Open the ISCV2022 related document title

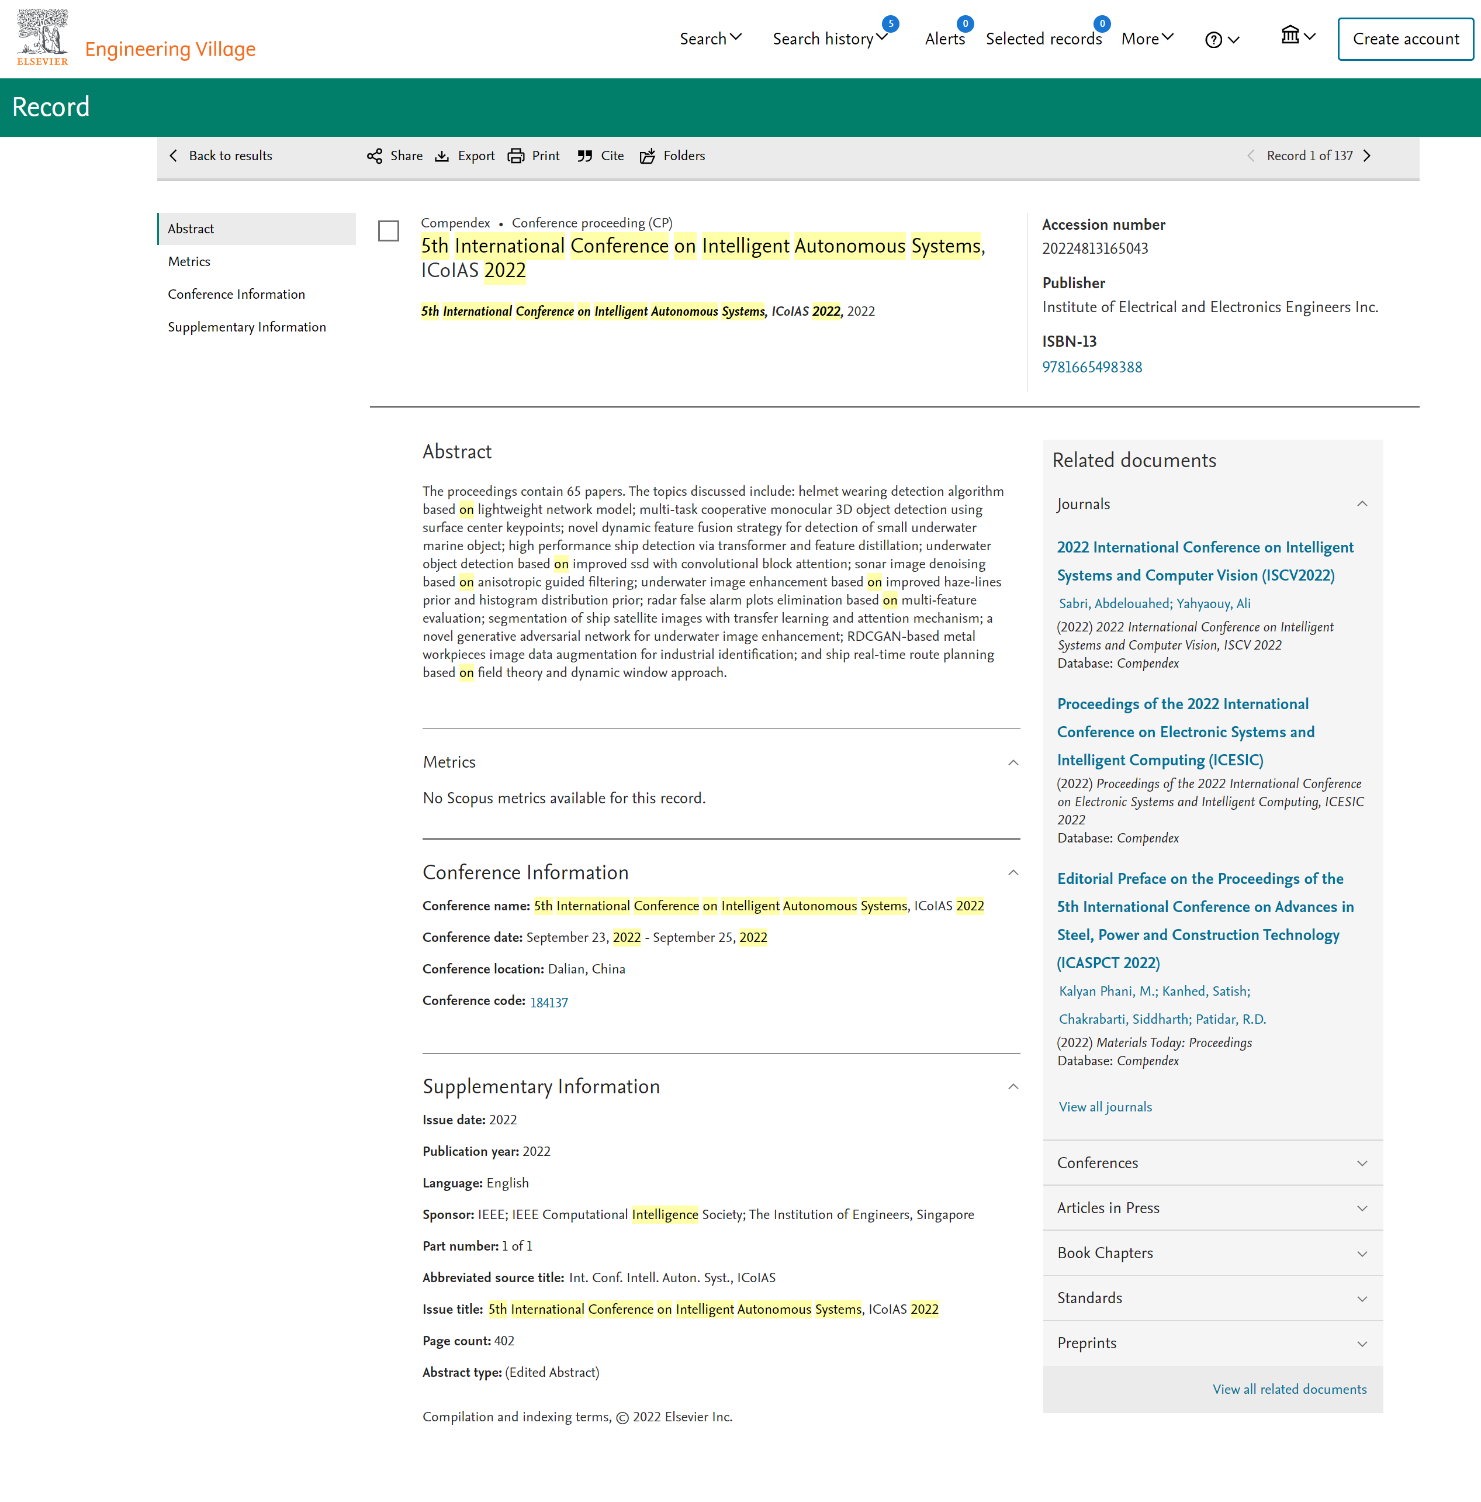click(x=1205, y=561)
